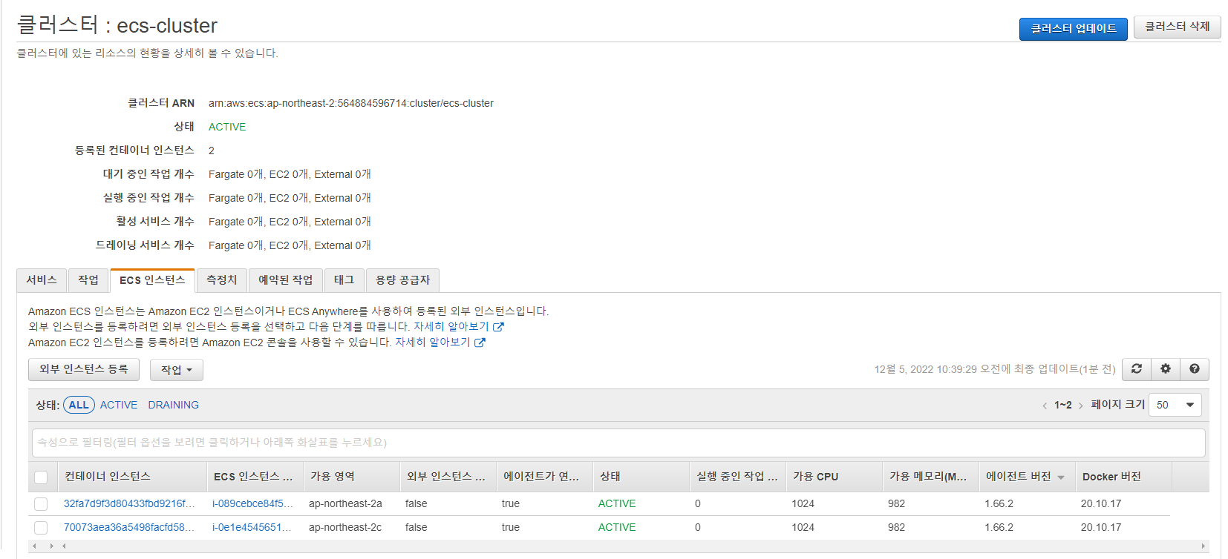Sort by 외부 인스턴스 column header
Screen dimensions: 1228x559
coord(448,477)
